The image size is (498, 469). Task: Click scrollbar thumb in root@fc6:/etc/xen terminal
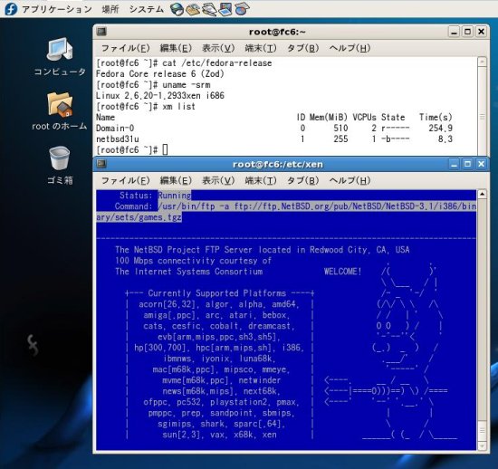(482, 430)
